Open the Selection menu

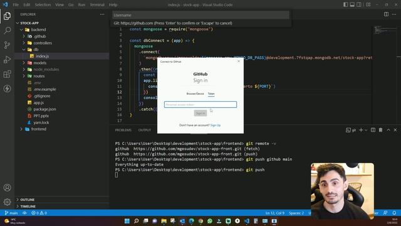43,4
